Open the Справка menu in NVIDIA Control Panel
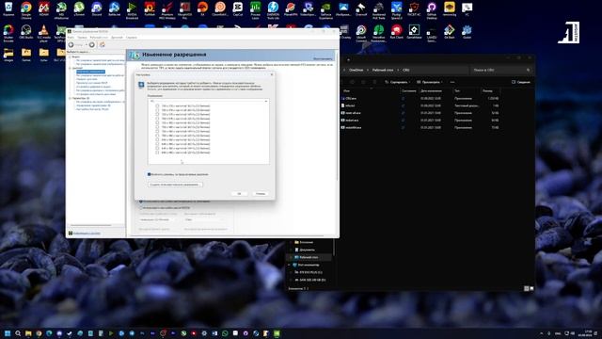Viewport: 602px width, 339px height. click(132, 38)
